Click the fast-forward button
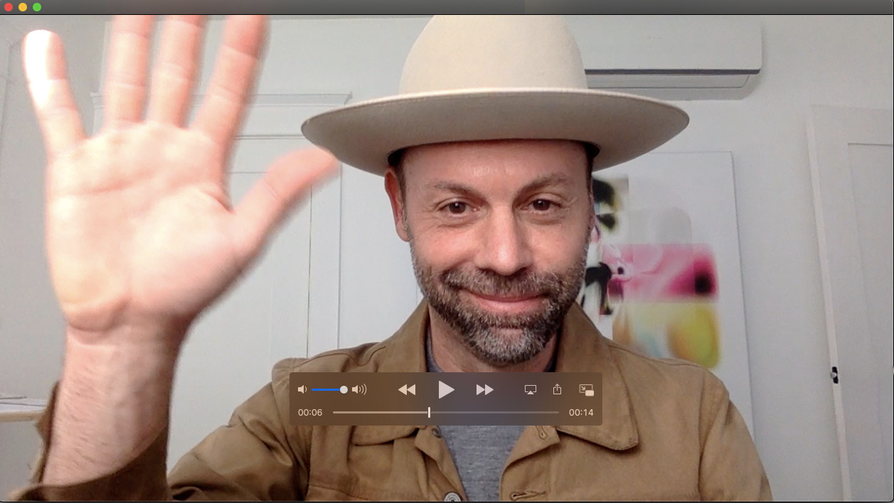This screenshot has width=894, height=503. (x=484, y=389)
